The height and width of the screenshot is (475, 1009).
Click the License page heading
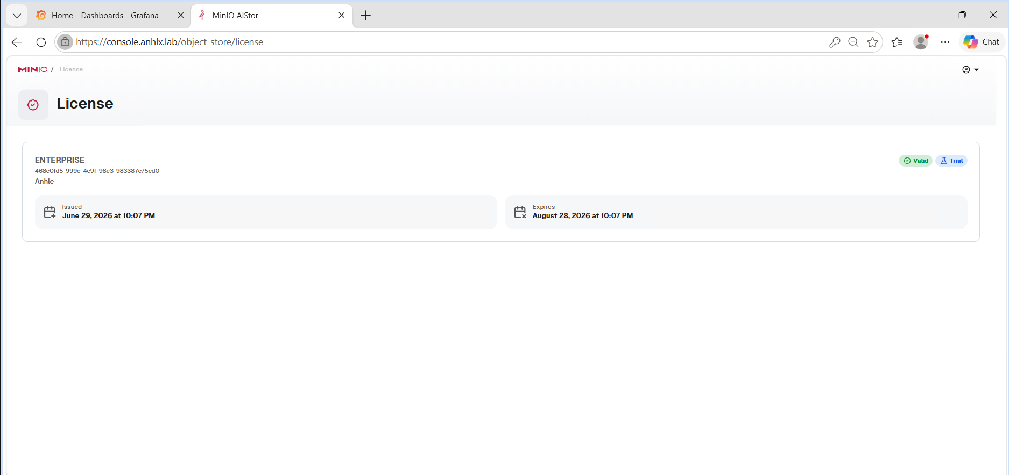tap(85, 103)
